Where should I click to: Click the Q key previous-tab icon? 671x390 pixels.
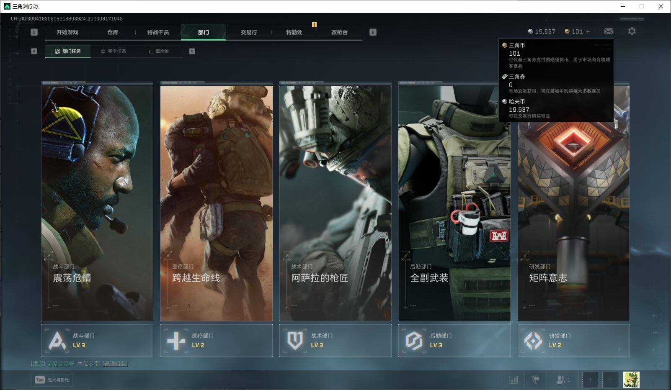[34, 32]
